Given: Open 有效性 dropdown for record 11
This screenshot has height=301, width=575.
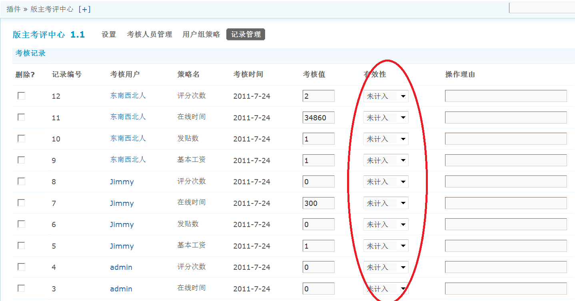Looking at the screenshot, I should (x=386, y=118).
